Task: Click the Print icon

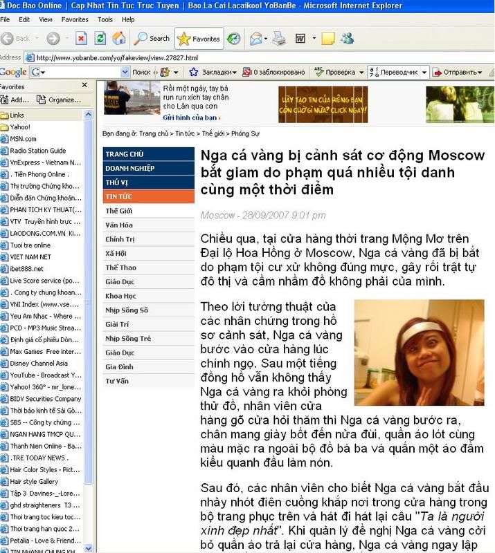Action: (x=279, y=38)
